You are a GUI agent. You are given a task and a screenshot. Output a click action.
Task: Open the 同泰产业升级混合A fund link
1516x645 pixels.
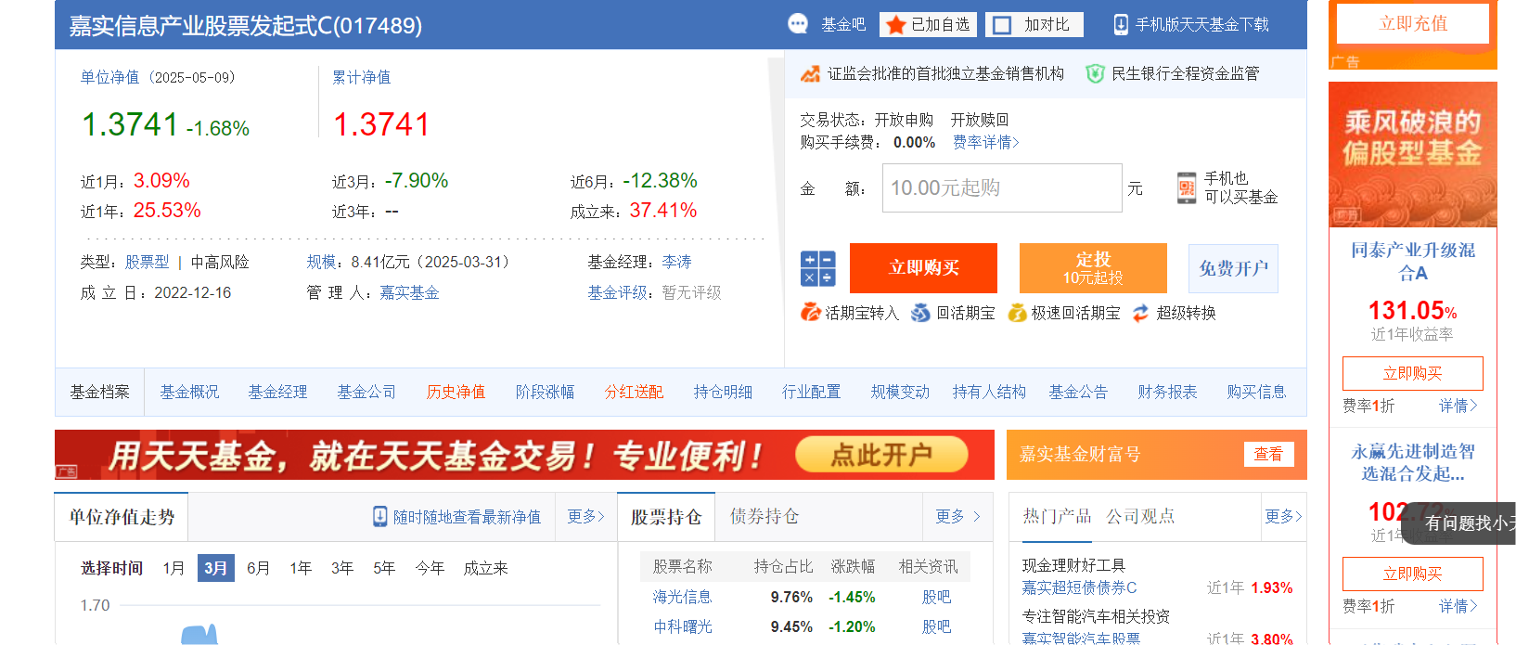pyautogui.click(x=1413, y=261)
